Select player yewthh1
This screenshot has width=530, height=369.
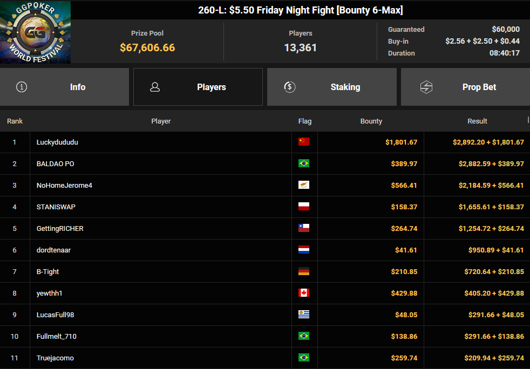pyautogui.click(x=49, y=293)
